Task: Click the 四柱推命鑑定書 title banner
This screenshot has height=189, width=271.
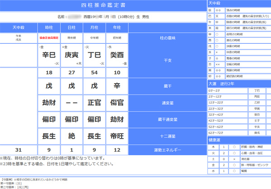Action: tap(103, 5)
